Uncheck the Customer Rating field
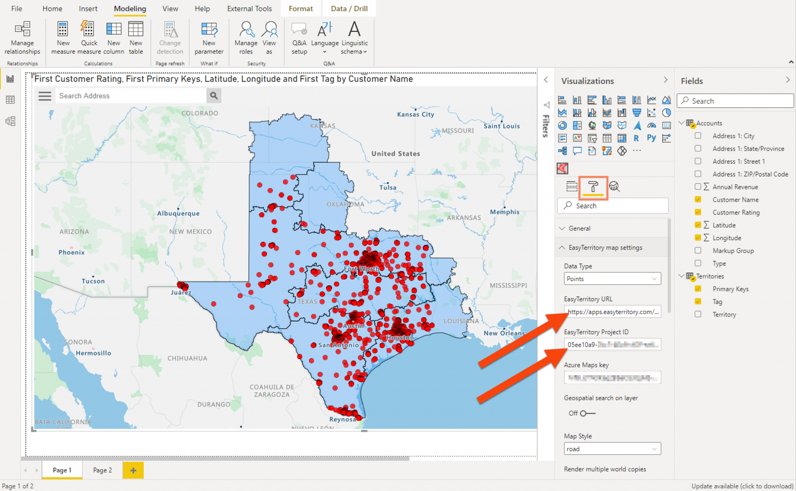This screenshot has width=796, height=491. pyautogui.click(x=698, y=212)
